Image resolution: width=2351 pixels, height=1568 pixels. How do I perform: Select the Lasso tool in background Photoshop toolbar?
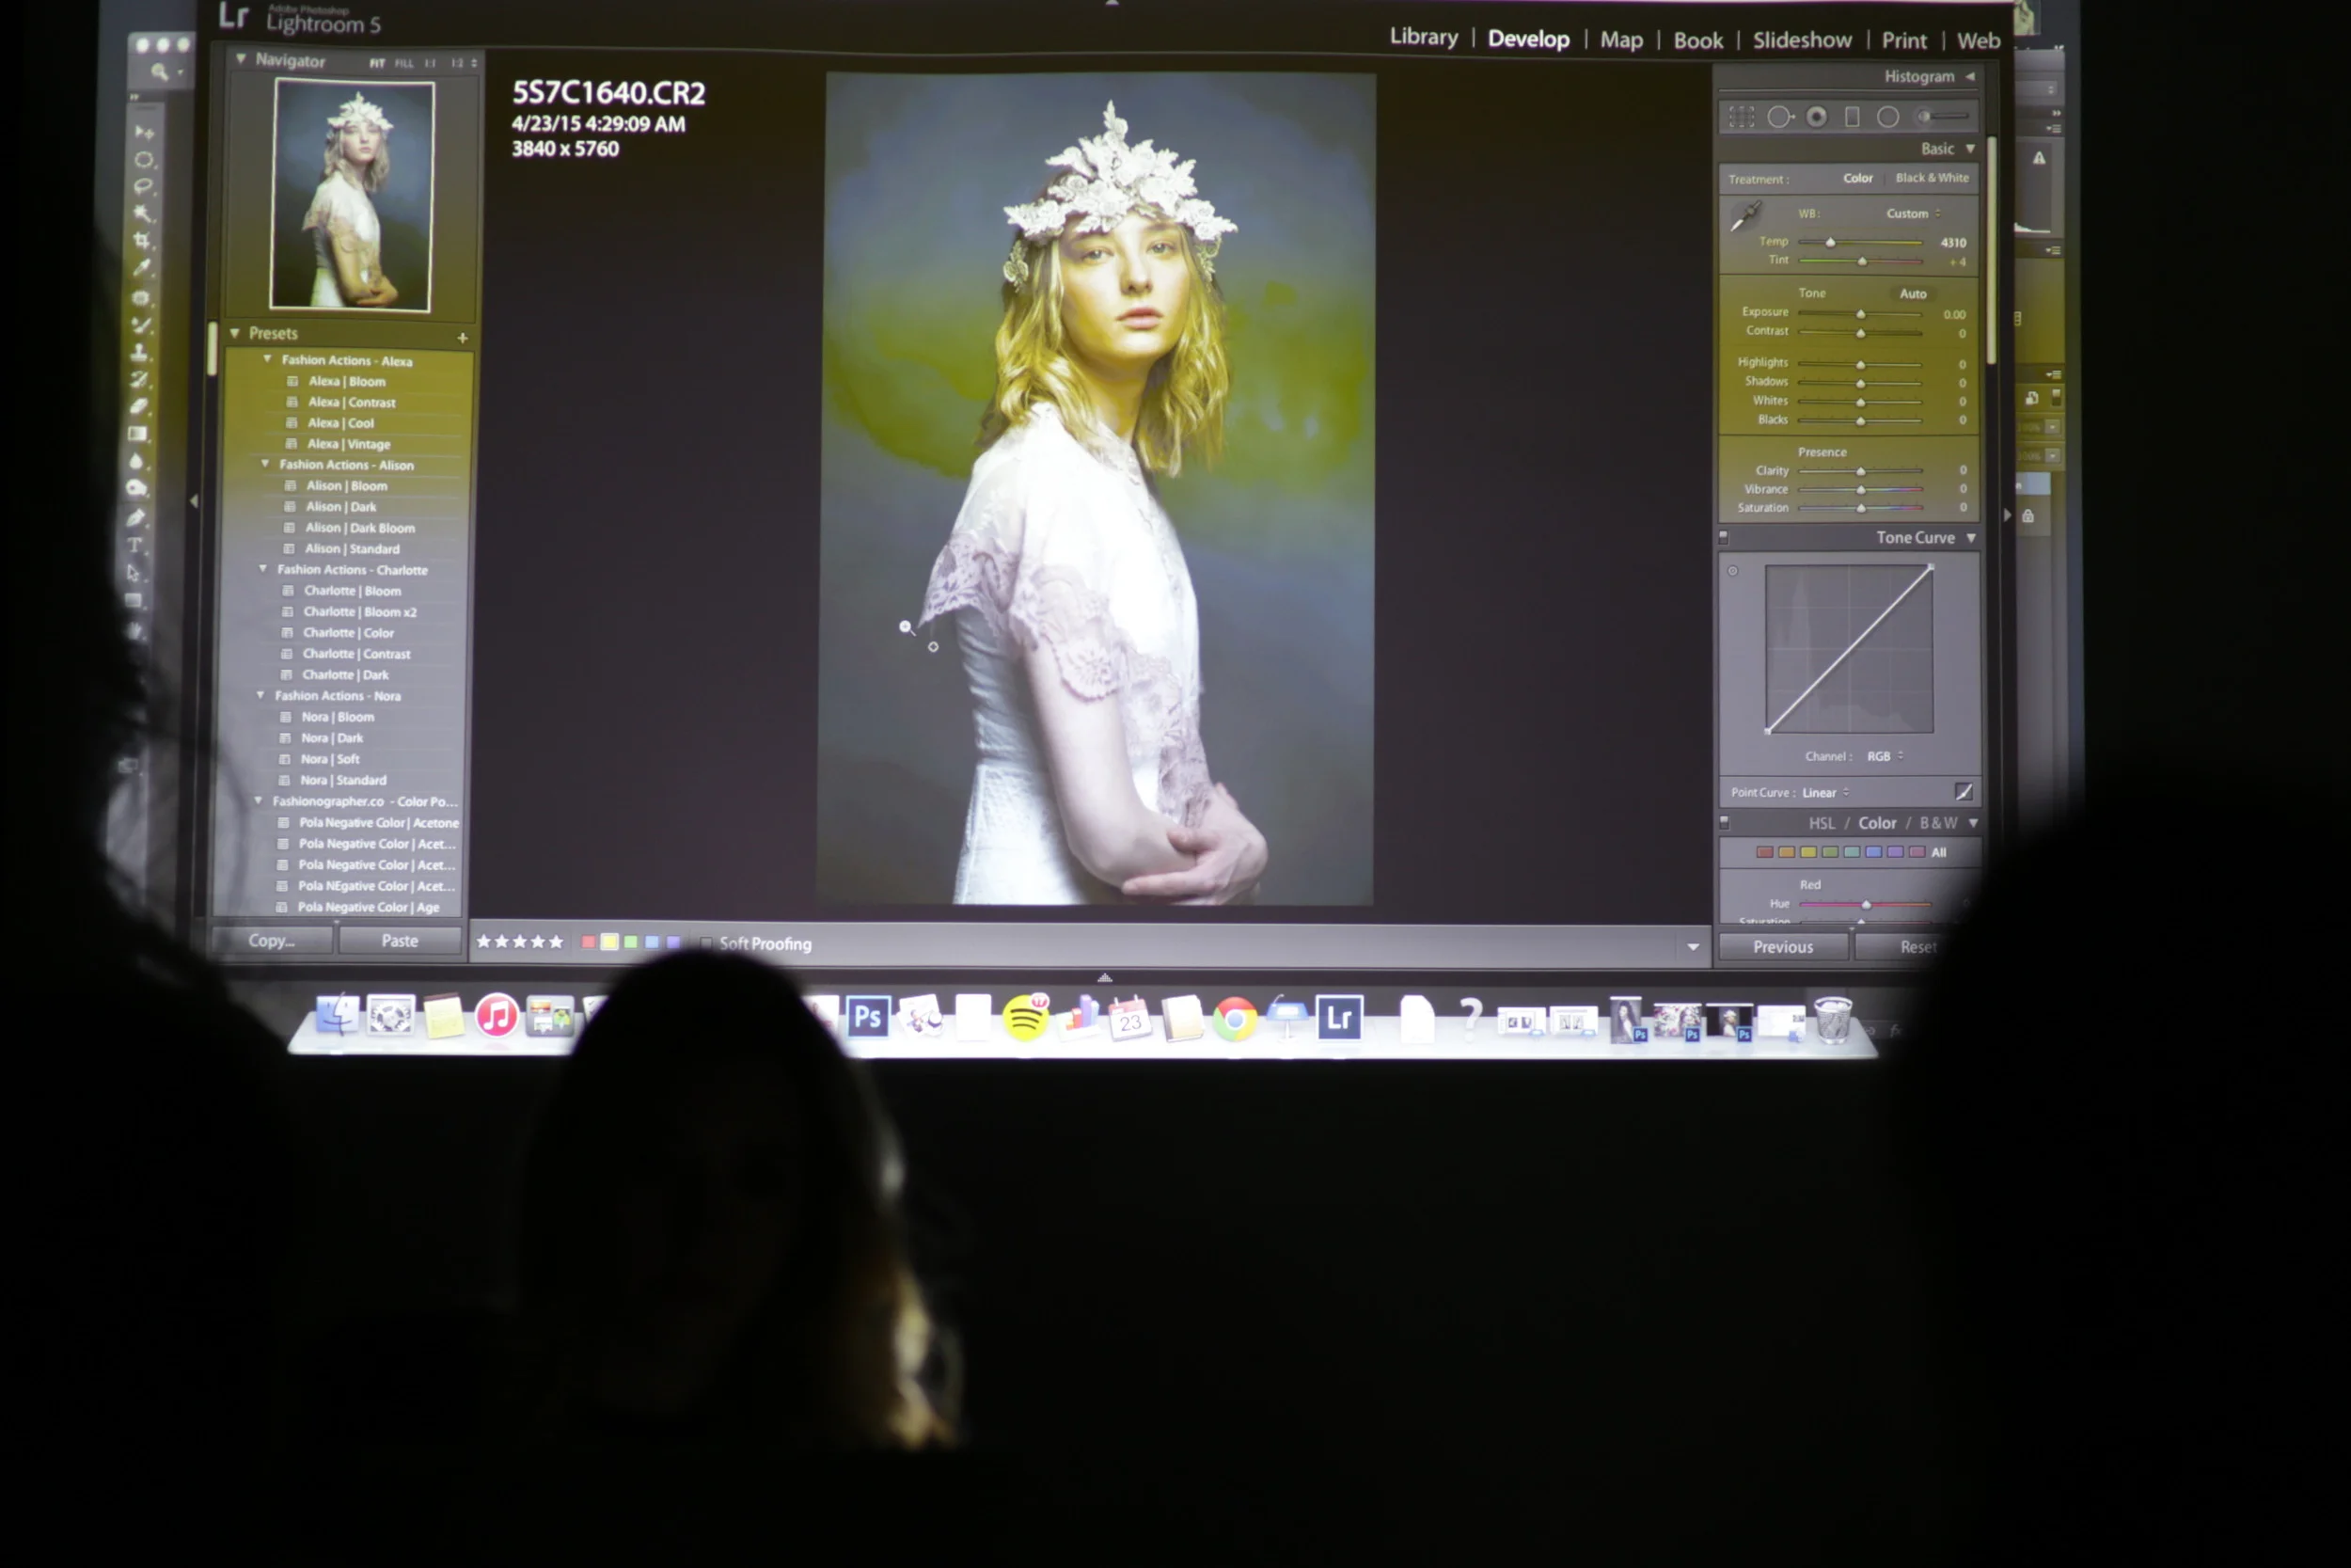tap(143, 186)
